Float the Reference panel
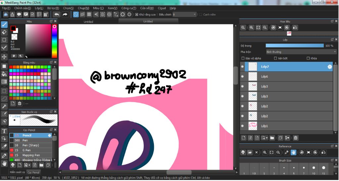Screen dimensions: 339x181 coord(332,146)
